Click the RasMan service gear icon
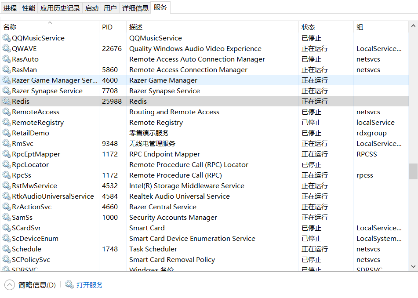Viewport: 418px width, 298px height. 7,70
